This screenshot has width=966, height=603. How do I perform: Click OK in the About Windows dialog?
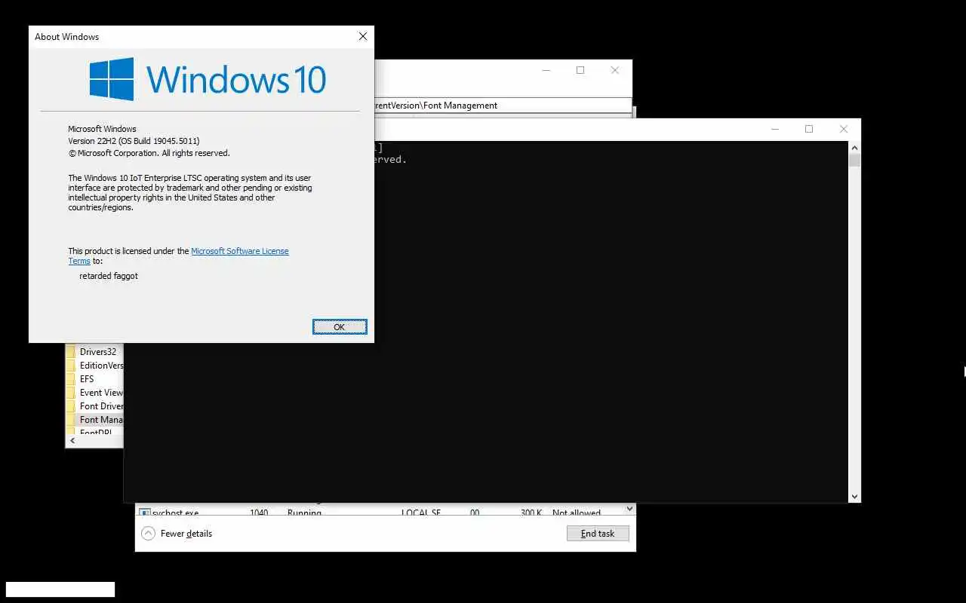(340, 326)
